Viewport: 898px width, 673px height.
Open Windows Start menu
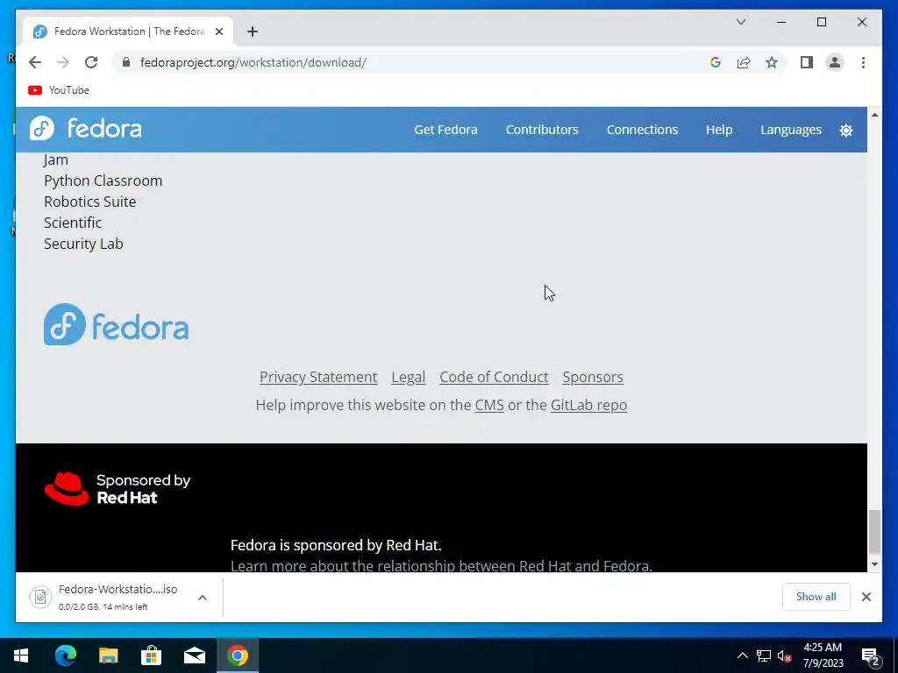(x=21, y=655)
